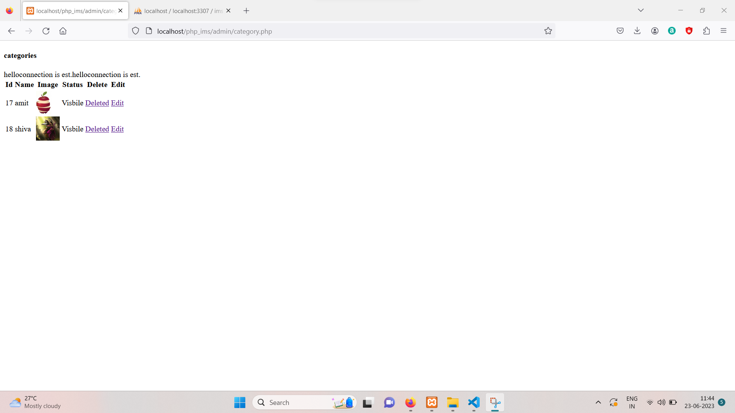Toggle tracking protection via shield icon
The height and width of the screenshot is (413, 735).
[x=135, y=31]
